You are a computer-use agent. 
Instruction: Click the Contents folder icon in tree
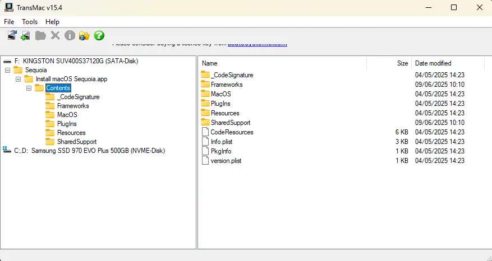point(39,88)
